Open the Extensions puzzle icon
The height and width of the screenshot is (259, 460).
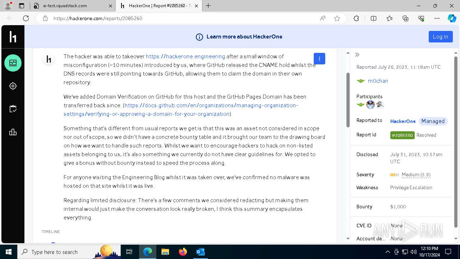pos(356,18)
